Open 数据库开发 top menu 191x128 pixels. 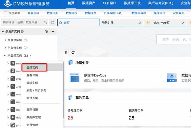coord(132,3)
